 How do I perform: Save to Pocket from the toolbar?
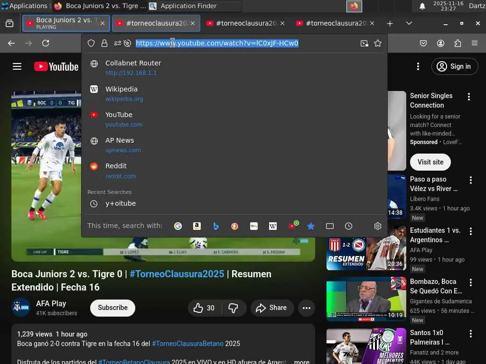pyautogui.click(x=423, y=43)
